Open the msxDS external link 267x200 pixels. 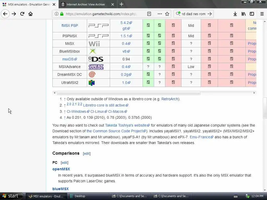click(70, 59)
